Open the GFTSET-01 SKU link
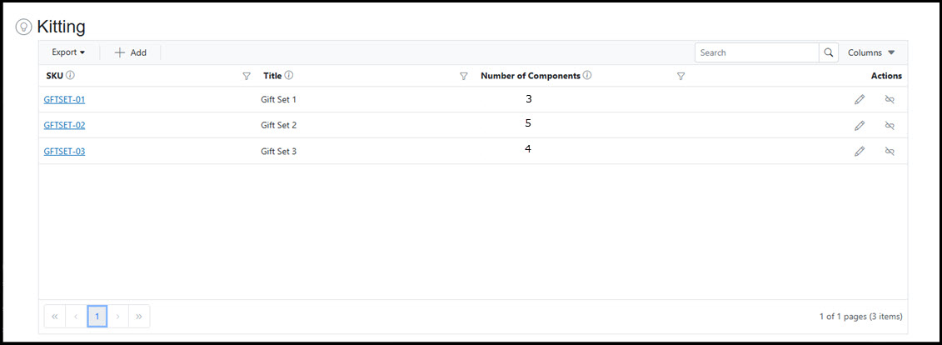Screen dimensions: 942x345 click(64, 100)
